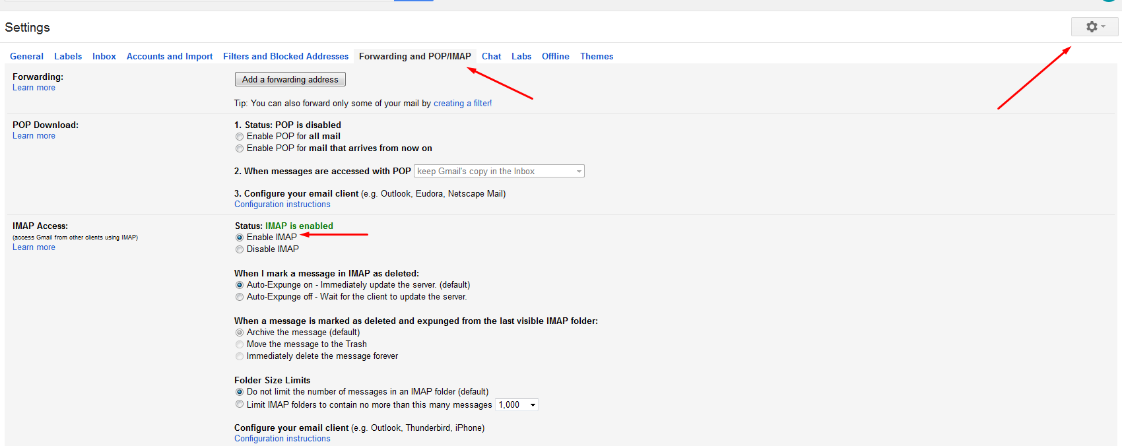Open the settings gear menu

click(1094, 27)
